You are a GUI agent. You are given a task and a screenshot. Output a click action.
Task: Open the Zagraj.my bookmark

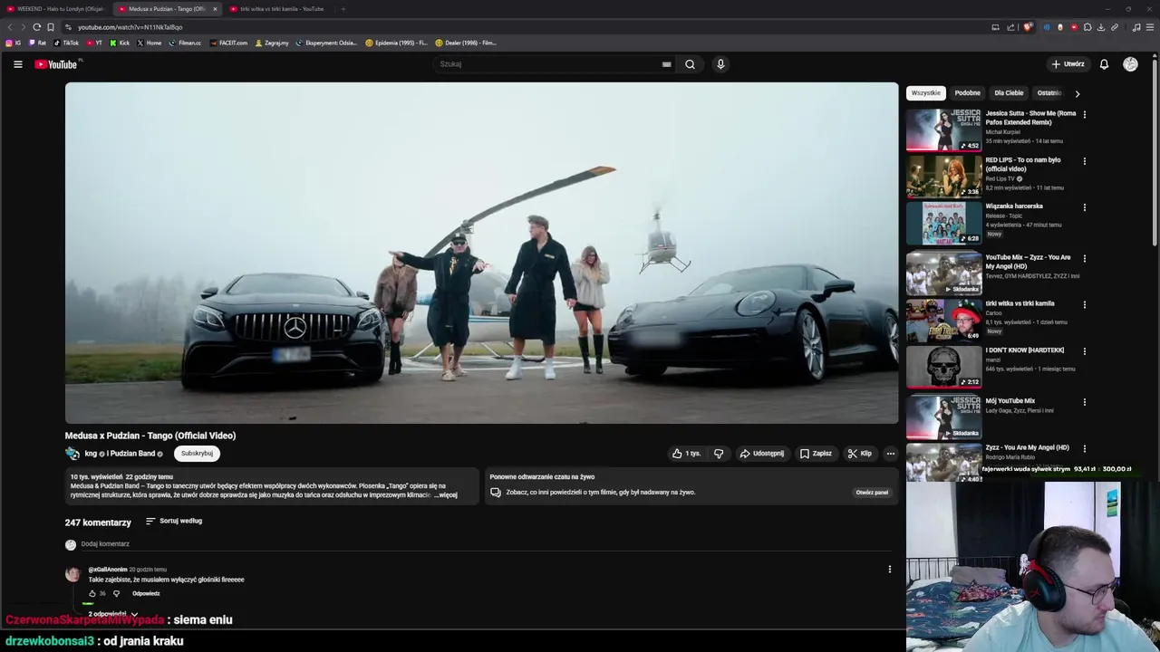[272, 43]
